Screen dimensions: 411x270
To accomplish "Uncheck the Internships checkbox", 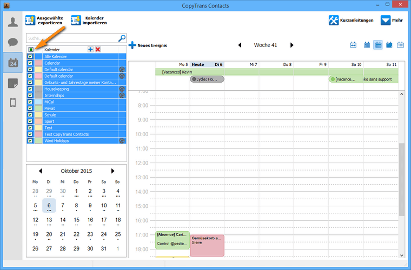I will (x=30, y=95).
